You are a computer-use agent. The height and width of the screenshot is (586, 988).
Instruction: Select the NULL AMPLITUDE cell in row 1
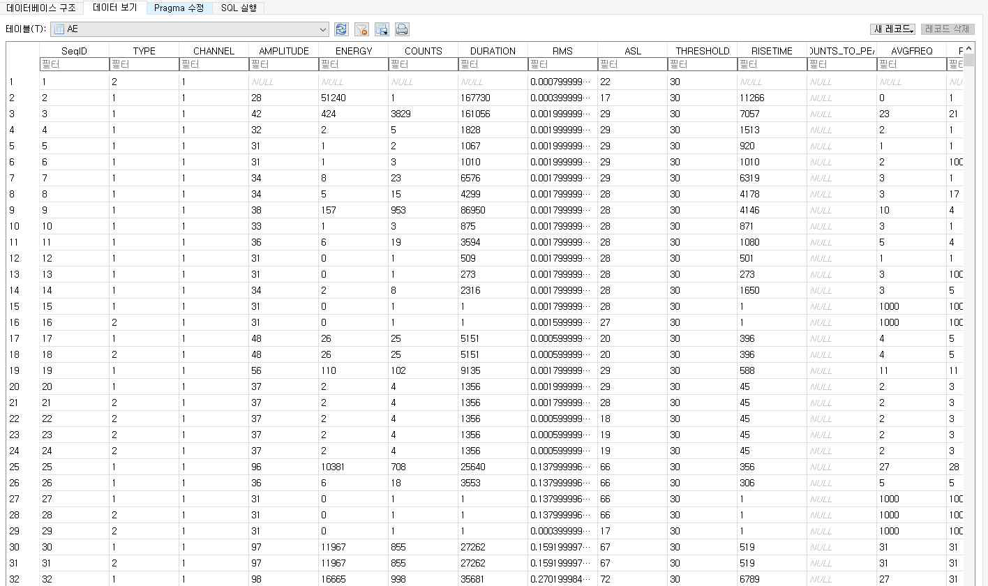tap(283, 82)
